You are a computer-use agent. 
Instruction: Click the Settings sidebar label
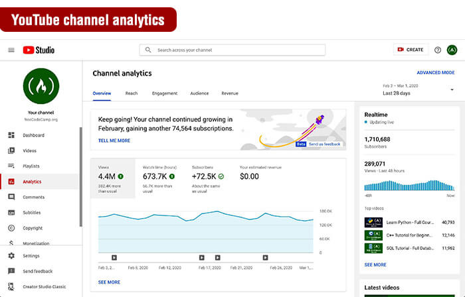pyautogui.click(x=31, y=256)
